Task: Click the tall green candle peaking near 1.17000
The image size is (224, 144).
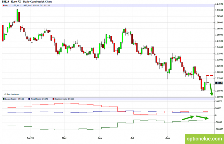Action: coord(17,16)
